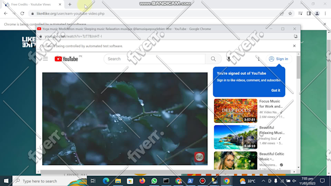Click taskbar Type here to search box
This screenshot has width=331, height=186.
[x=50, y=181]
